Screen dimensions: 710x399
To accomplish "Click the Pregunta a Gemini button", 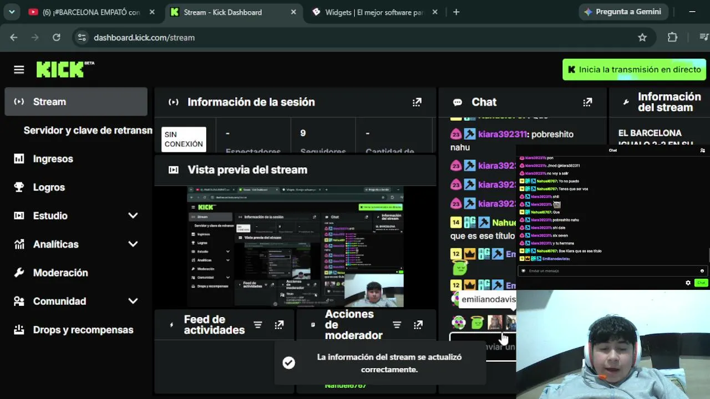I will point(624,12).
